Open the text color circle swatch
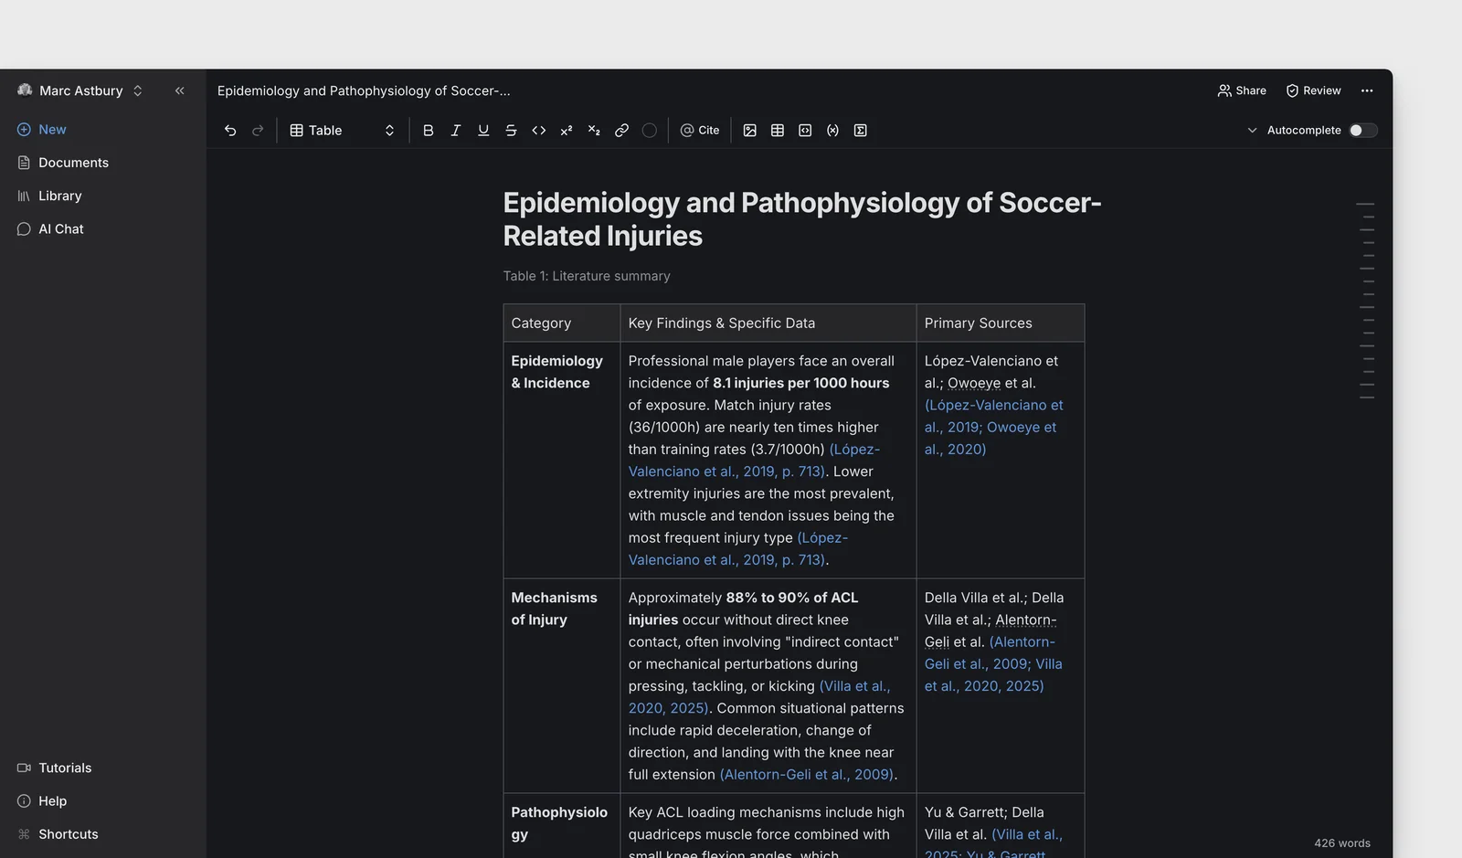1462x858 pixels. 650,131
